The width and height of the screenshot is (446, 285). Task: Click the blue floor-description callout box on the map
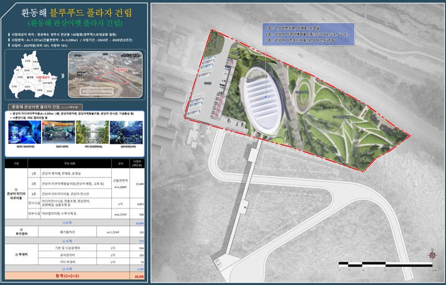tap(308, 34)
